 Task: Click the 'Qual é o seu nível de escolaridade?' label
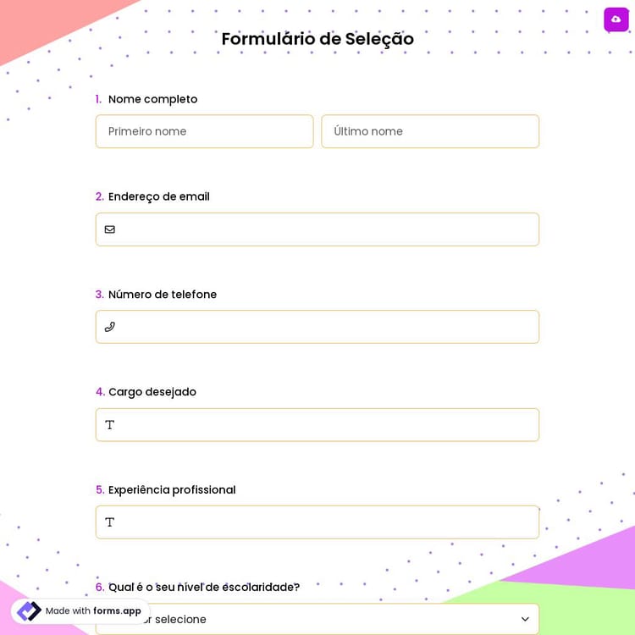(203, 588)
